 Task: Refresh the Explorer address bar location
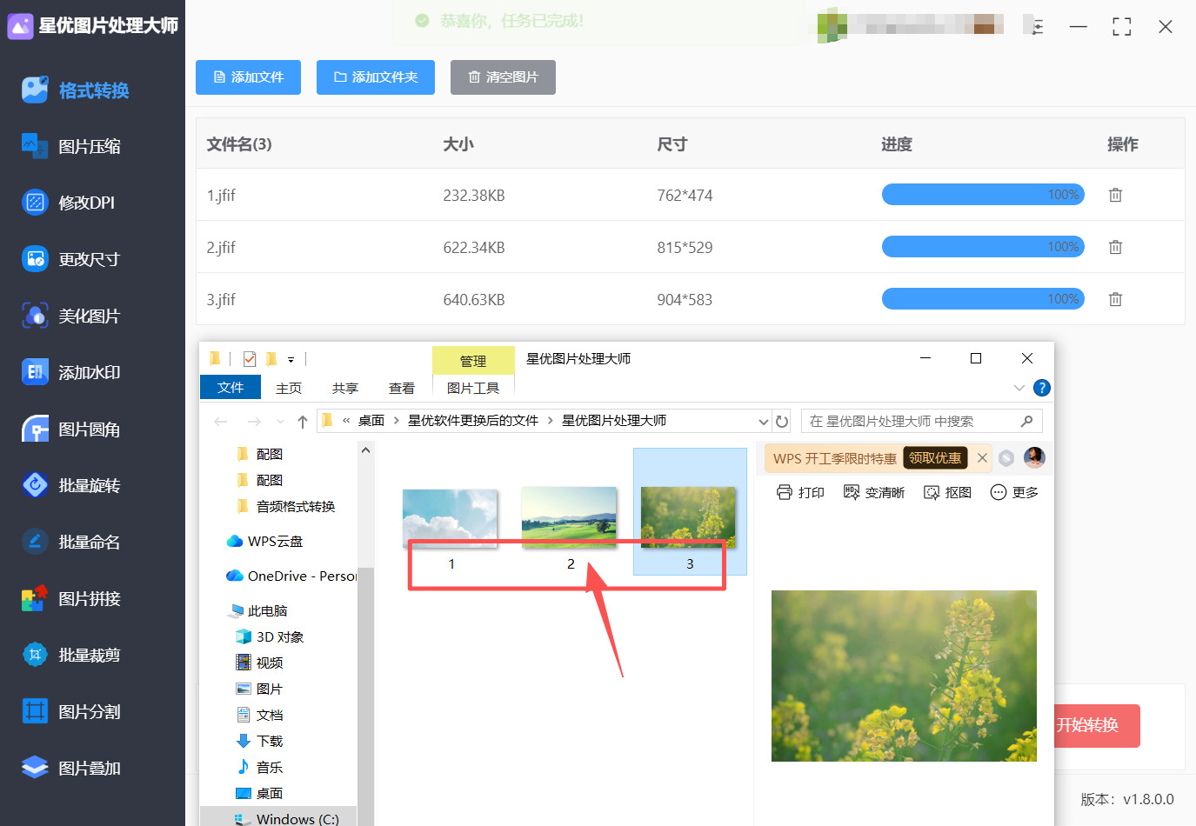pos(782,422)
